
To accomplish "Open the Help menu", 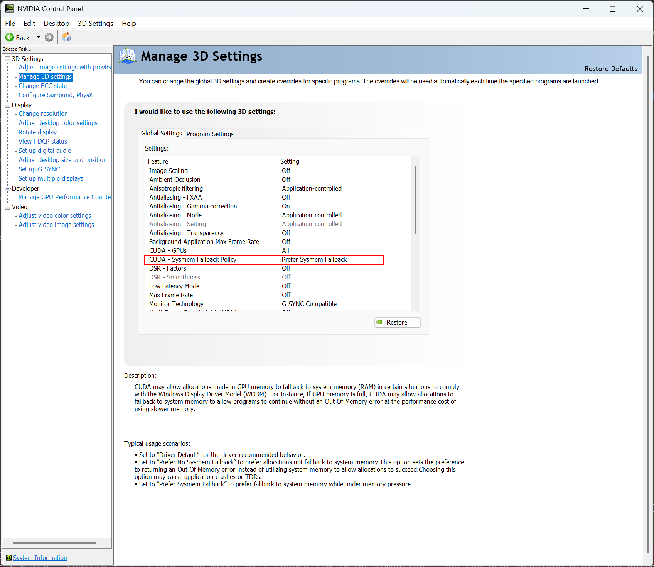I will point(129,24).
